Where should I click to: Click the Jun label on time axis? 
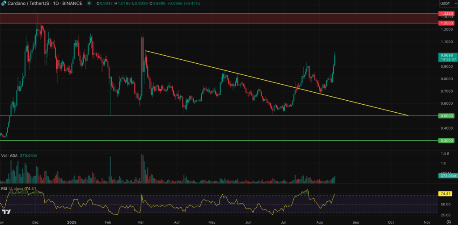point(249,222)
